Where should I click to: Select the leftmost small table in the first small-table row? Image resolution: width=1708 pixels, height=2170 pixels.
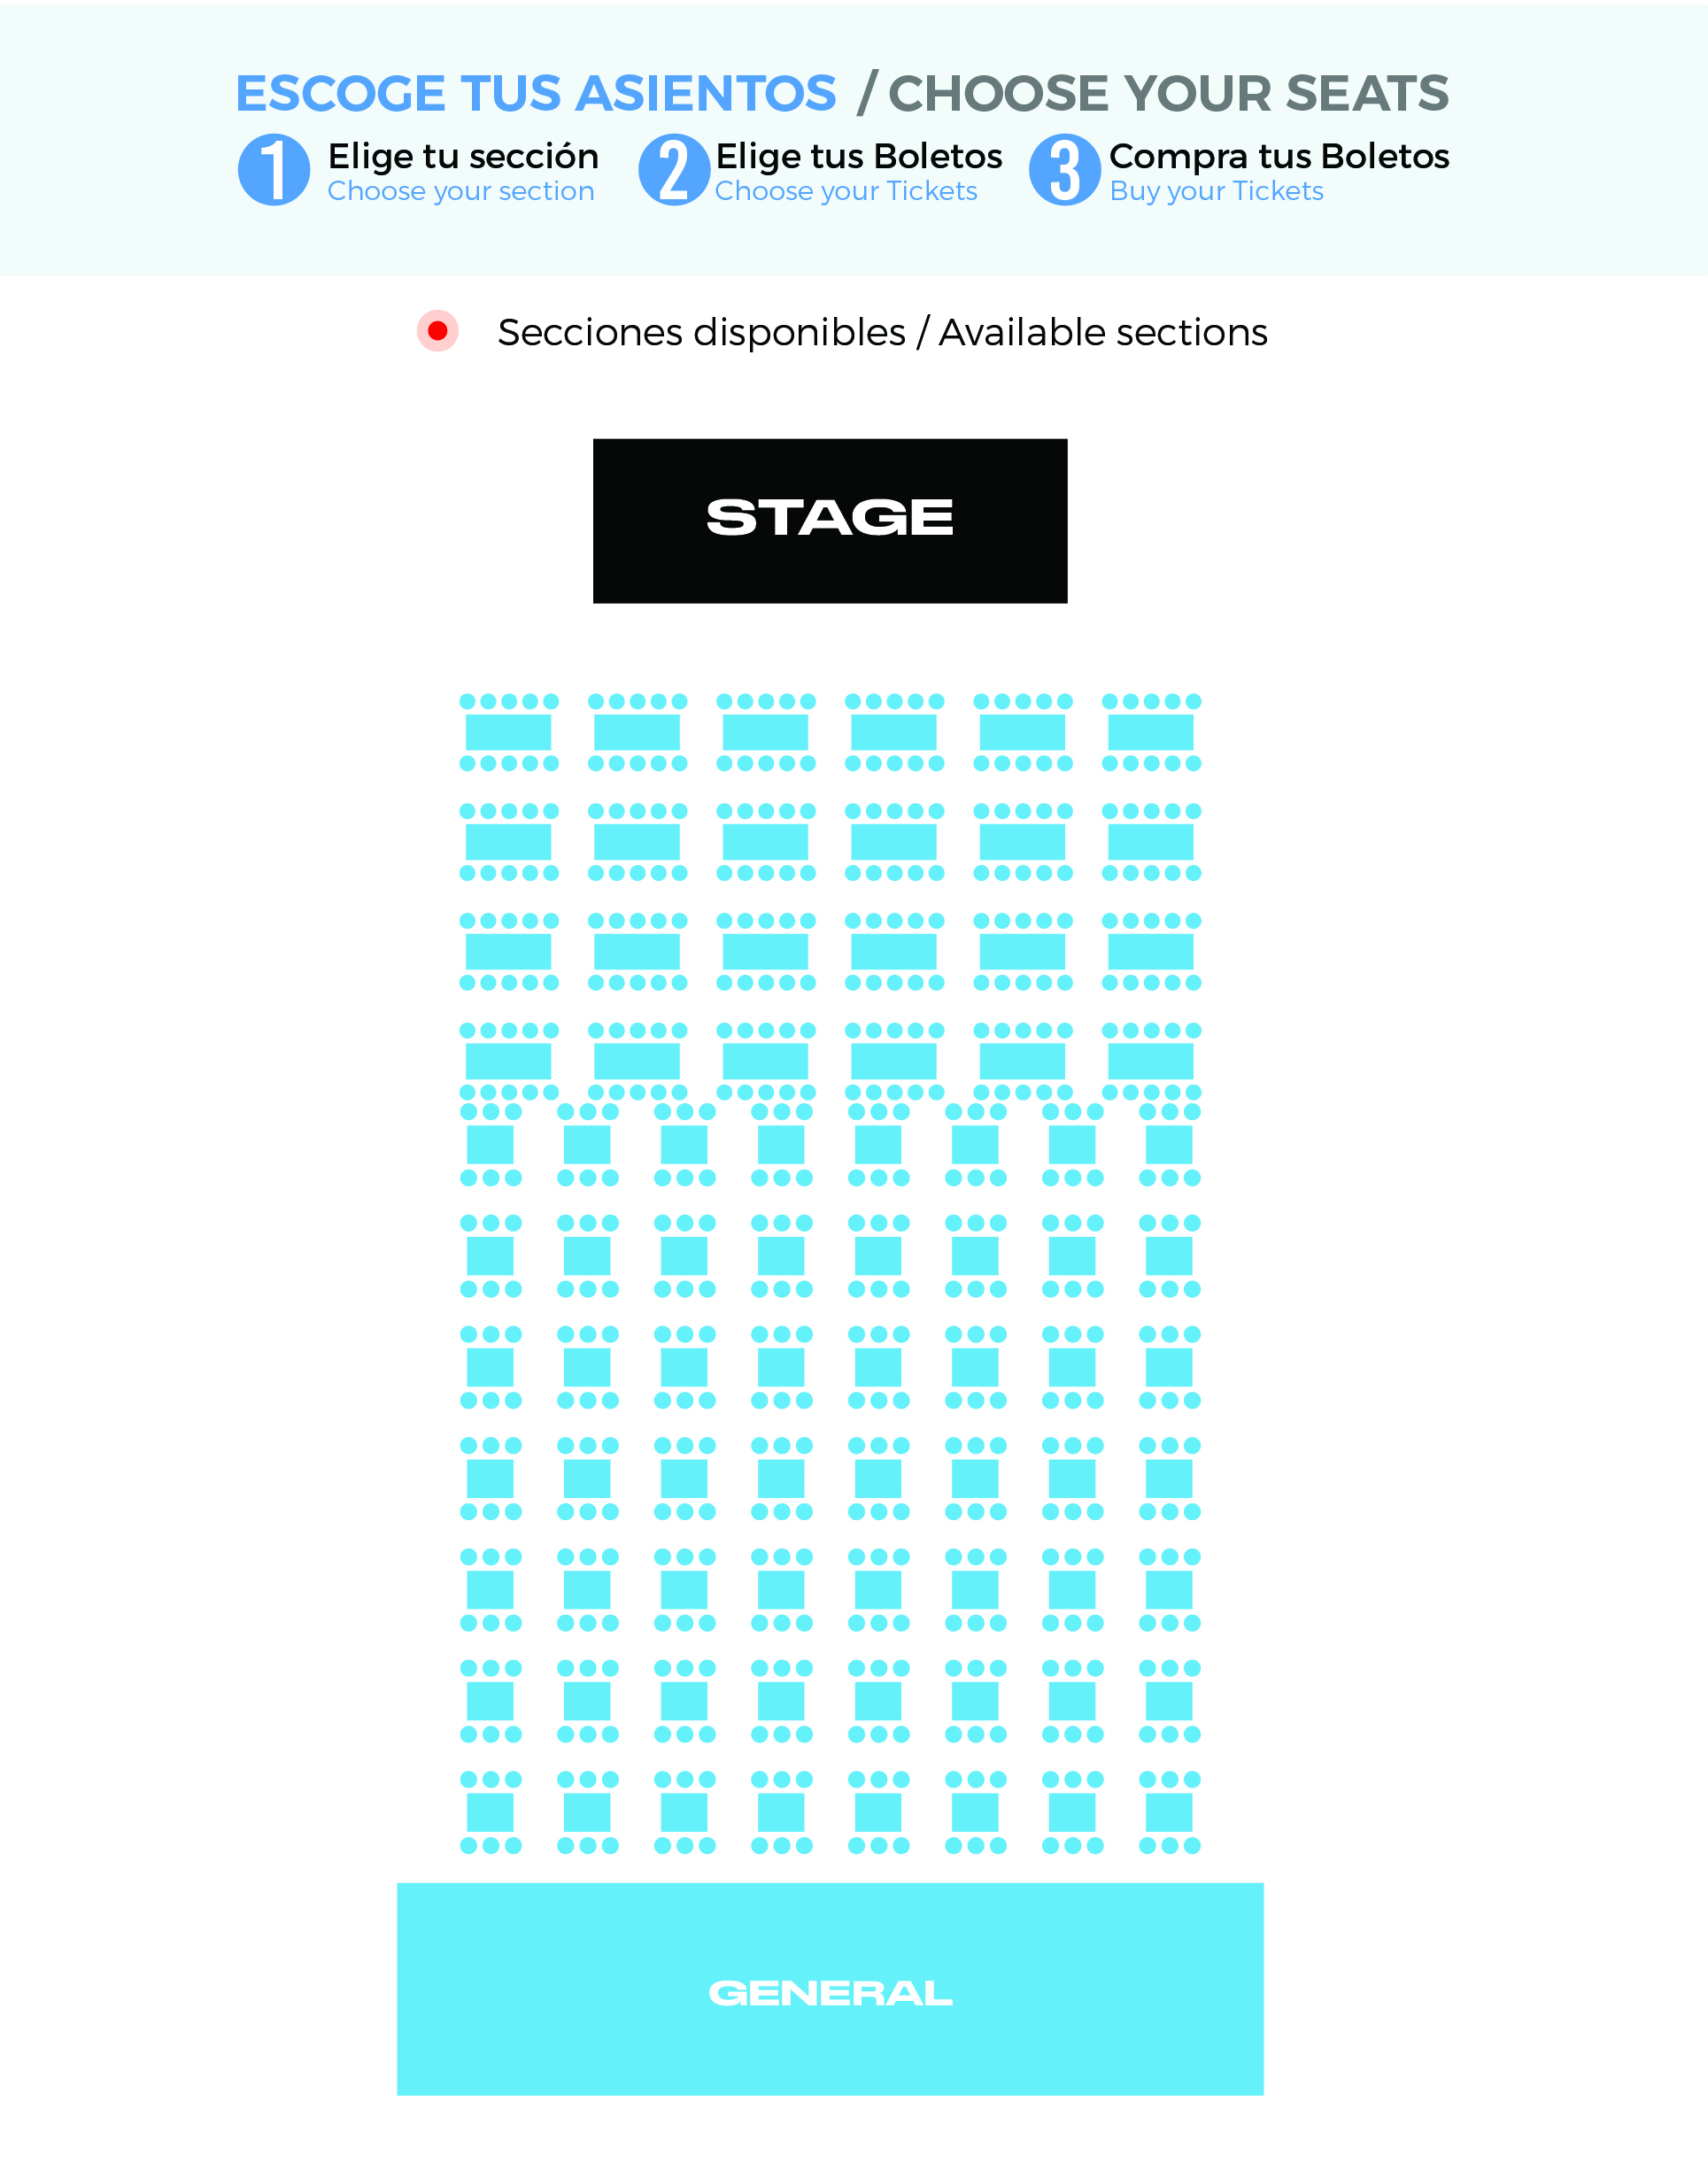coord(490,1144)
